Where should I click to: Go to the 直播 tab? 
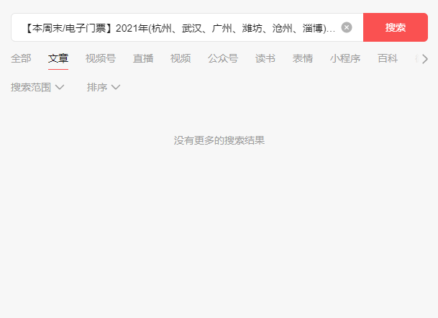143,59
